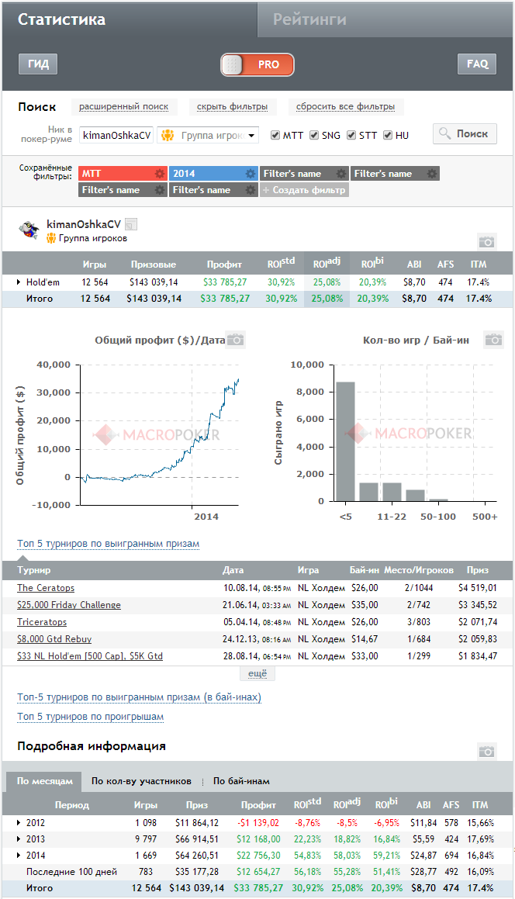515x899 pixels.
Task: Switch to По кол-ву участников tab
Action: (141, 781)
